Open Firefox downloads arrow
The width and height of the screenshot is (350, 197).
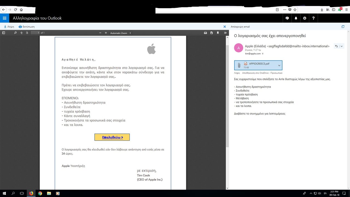(x=322, y=10)
